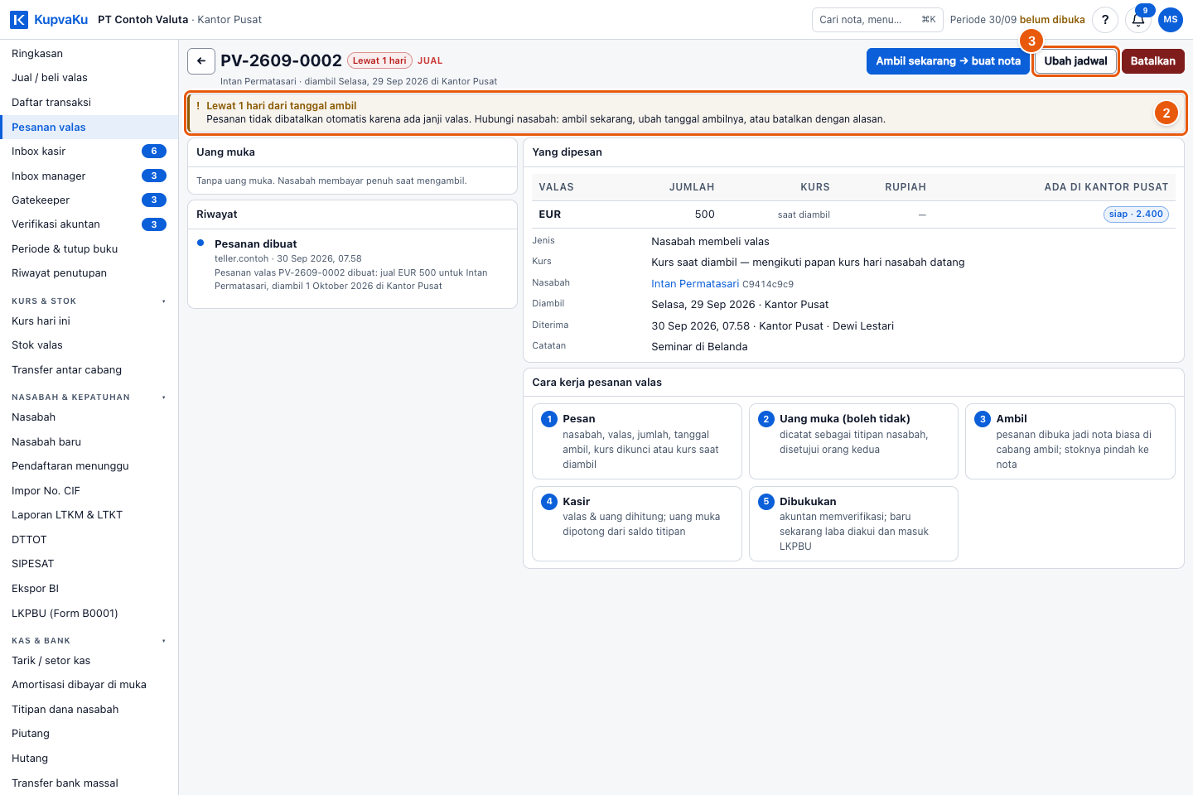Open Periode & tutup buku
Screen dimensions: 1193x795
89,249
